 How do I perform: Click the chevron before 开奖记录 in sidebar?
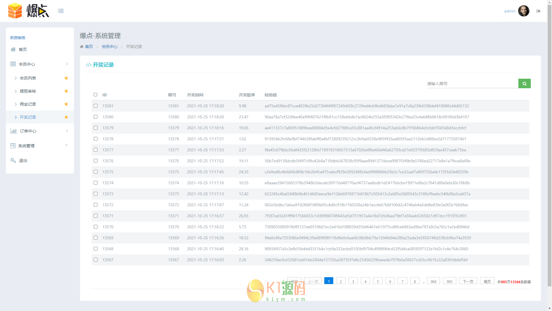coord(16,117)
